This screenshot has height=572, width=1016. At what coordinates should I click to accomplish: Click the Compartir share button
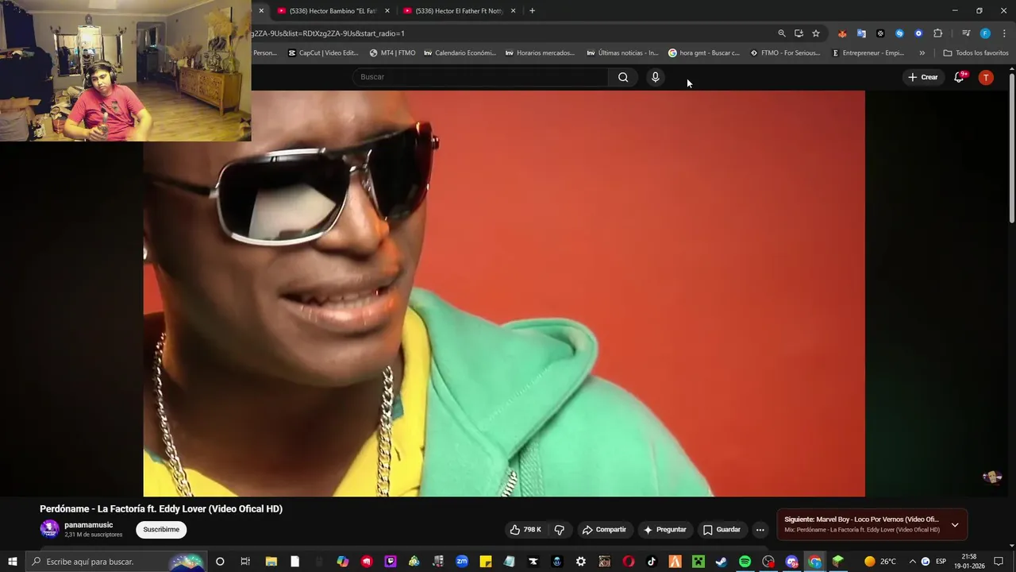click(604, 530)
